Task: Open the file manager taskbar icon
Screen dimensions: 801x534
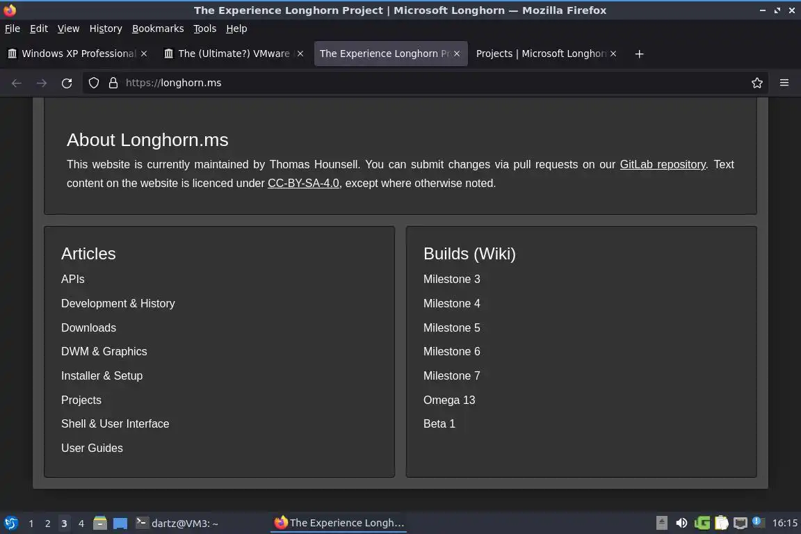Action: [100, 523]
